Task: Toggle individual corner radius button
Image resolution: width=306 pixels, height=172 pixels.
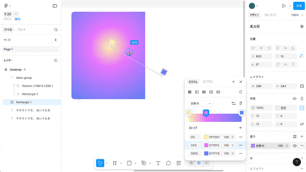Action: pos(302,108)
